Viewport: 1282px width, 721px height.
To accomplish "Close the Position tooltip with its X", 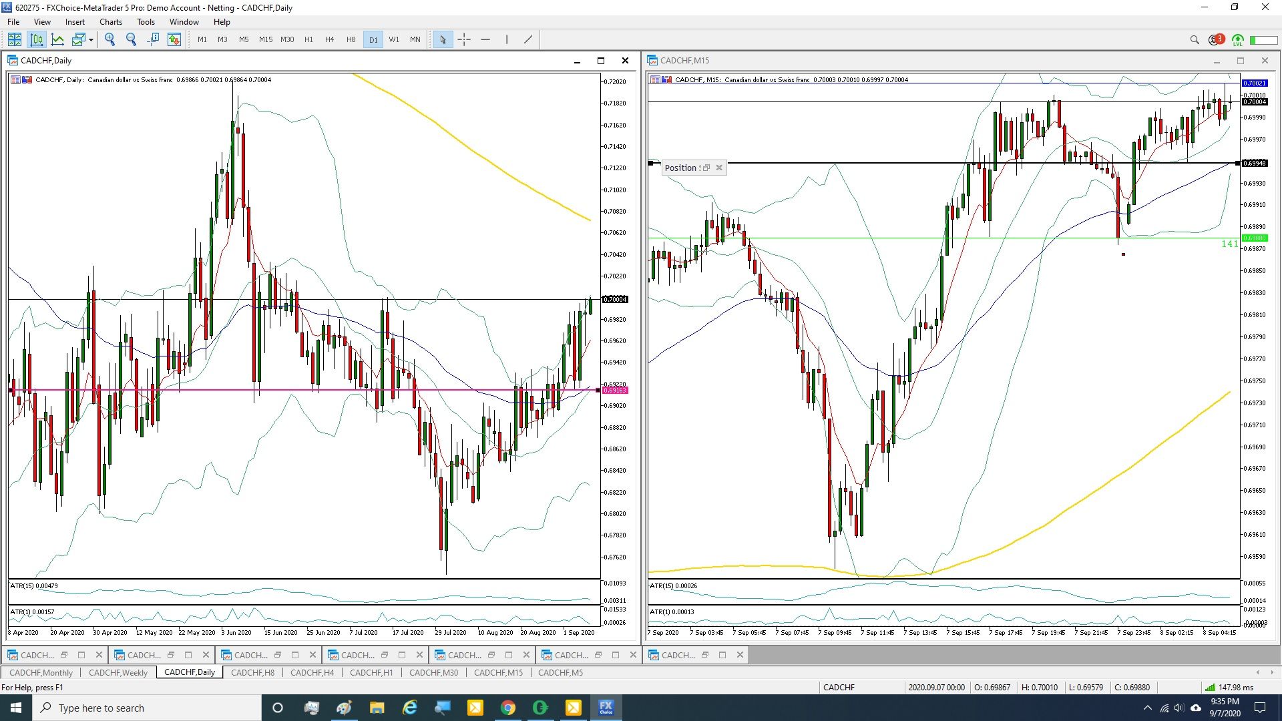I will 719,168.
